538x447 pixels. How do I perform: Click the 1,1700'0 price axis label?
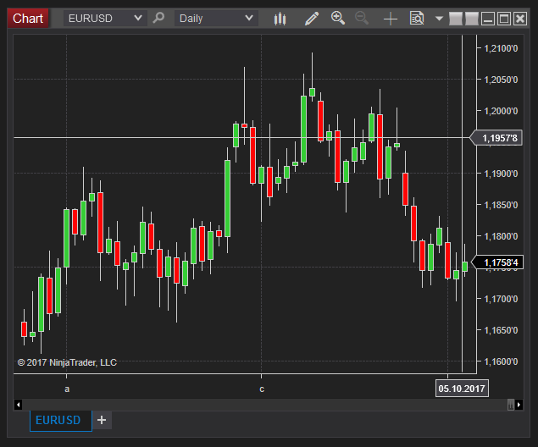pyautogui.click(x=501, y=299)
